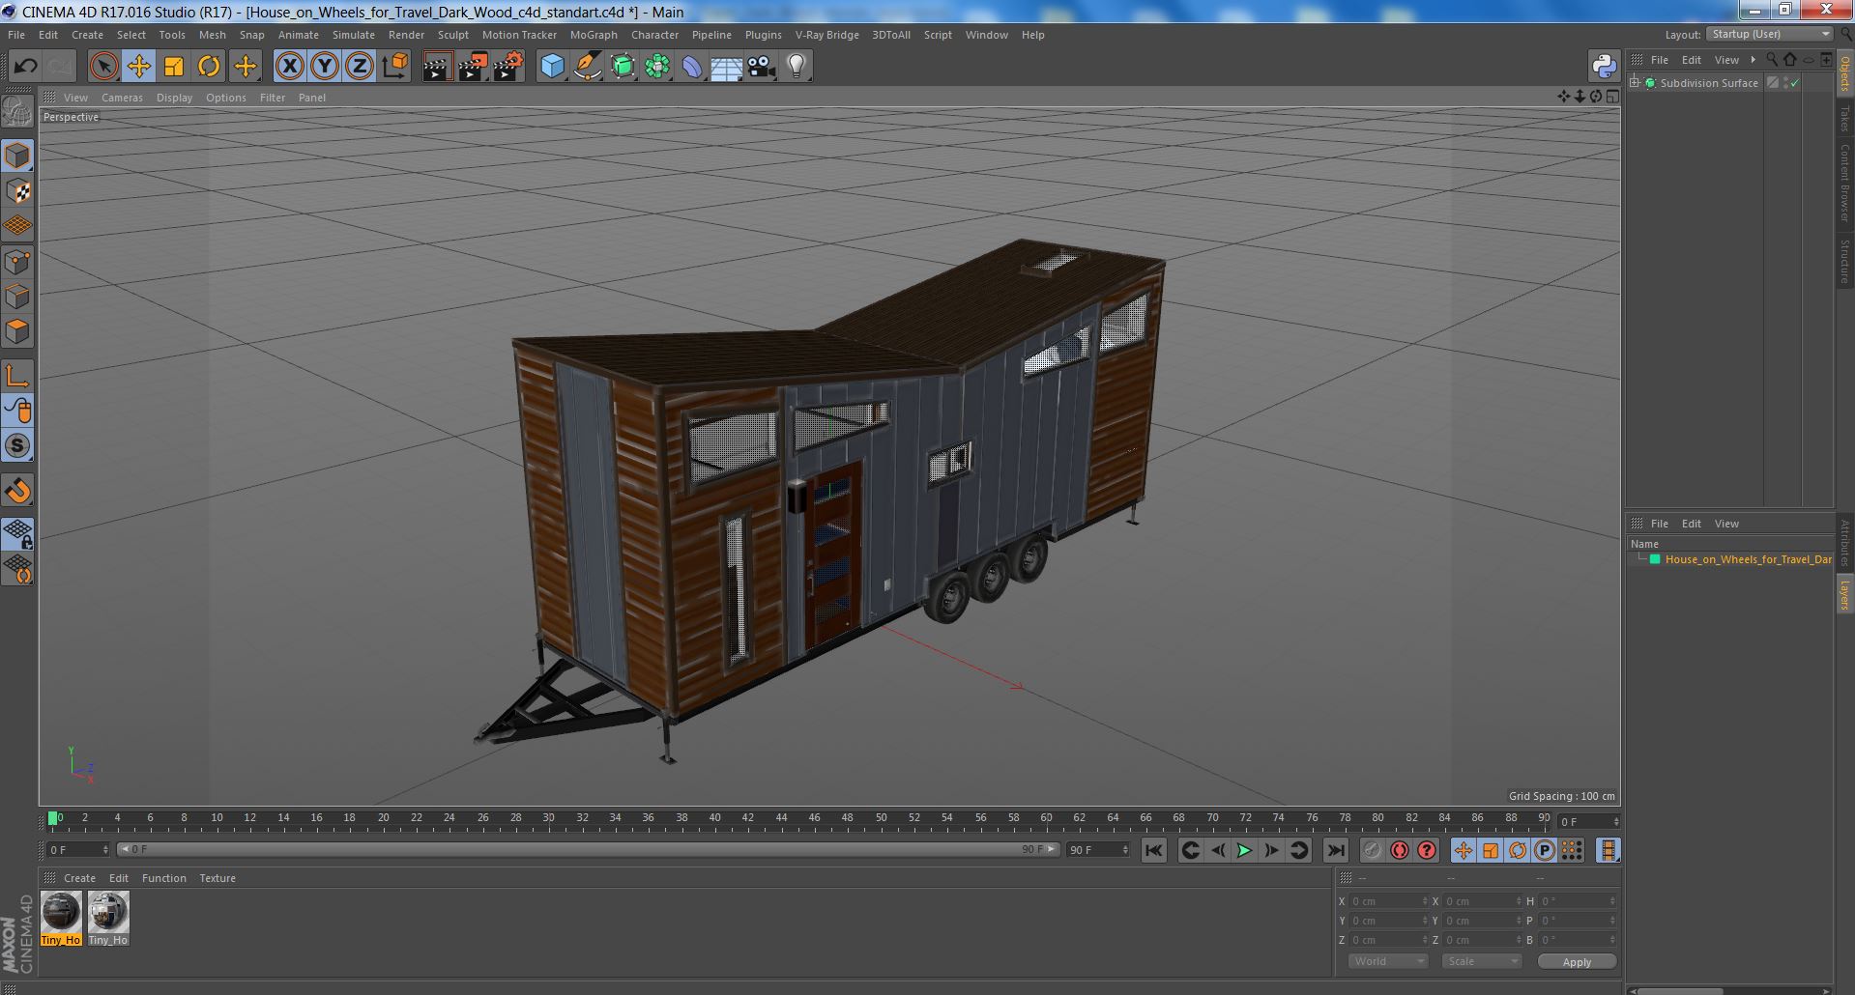The height and width of the screenshot is (995, 1855).
Task: Open viewport Cameras menu
Action: point(122,98)
